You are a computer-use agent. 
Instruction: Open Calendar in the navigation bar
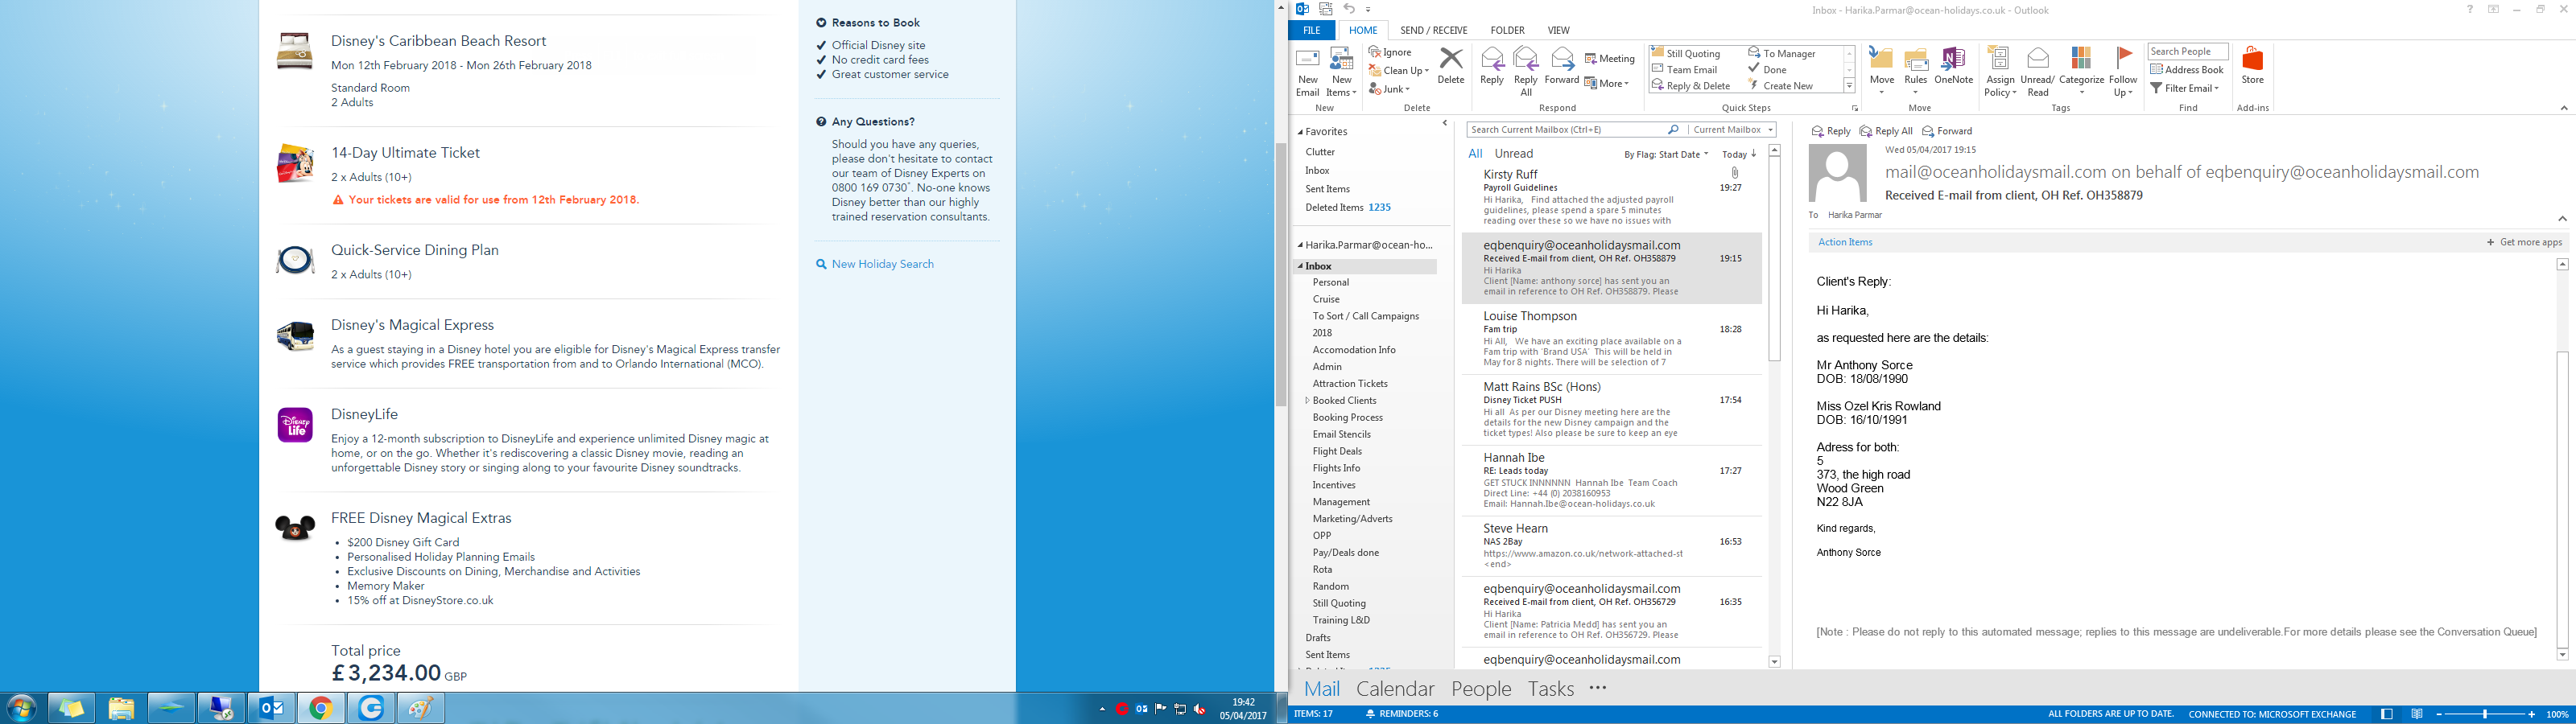tap(1394, 689)
